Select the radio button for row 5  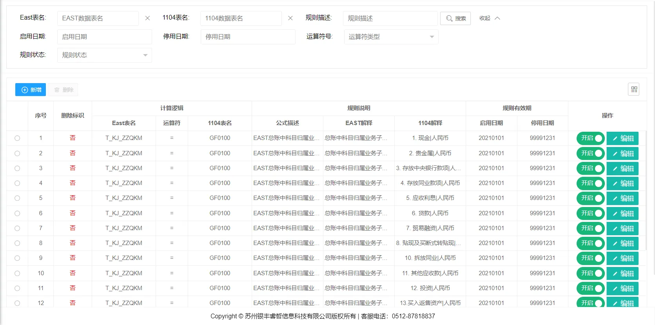click(17, 198)
